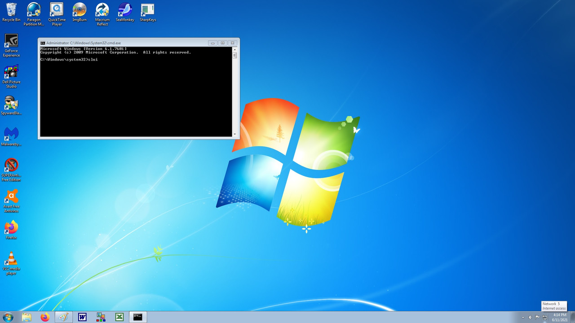Open the Recycle Bin desktop icon
The image size is (575, 323).
pos(11,12)
